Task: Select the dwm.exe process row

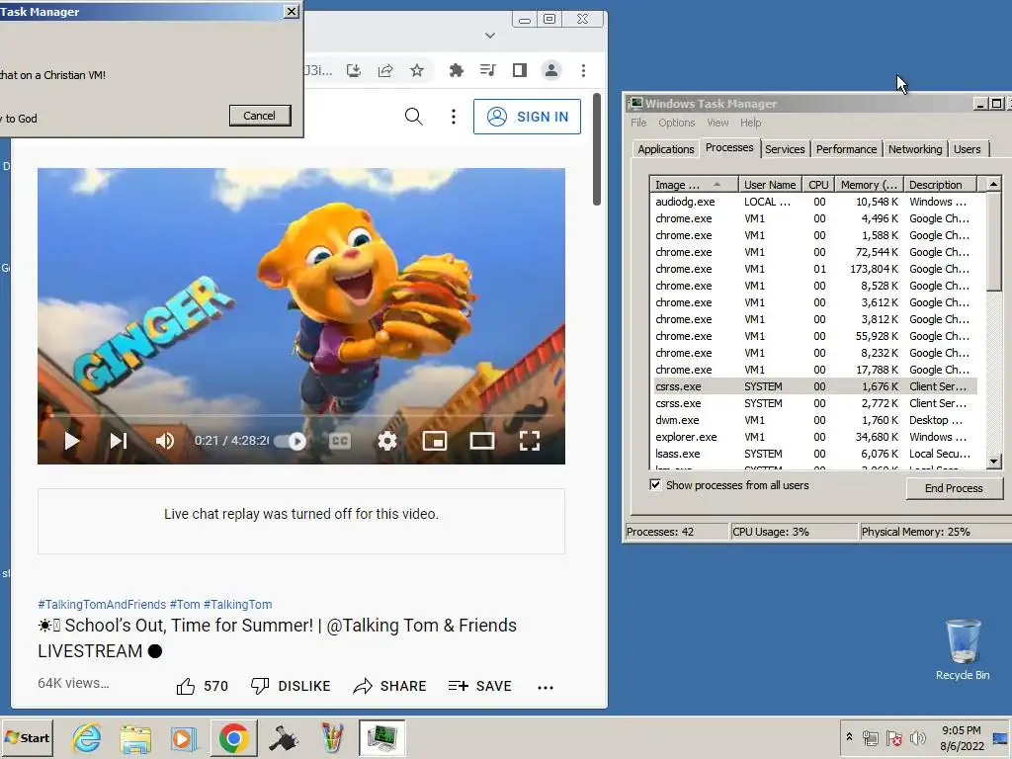Action: pyautogui.click(x=815, y=420)
